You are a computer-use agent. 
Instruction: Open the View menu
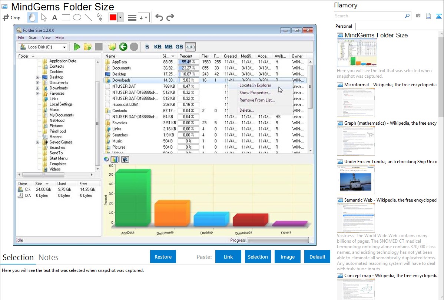click(46, 38)
